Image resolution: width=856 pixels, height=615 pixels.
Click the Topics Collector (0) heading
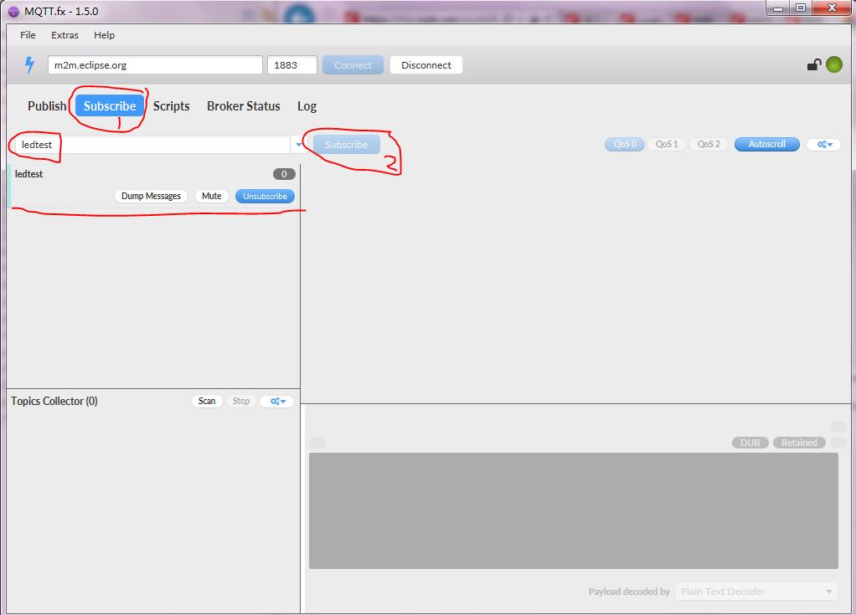pyautogui.click(x=54, y=402)
